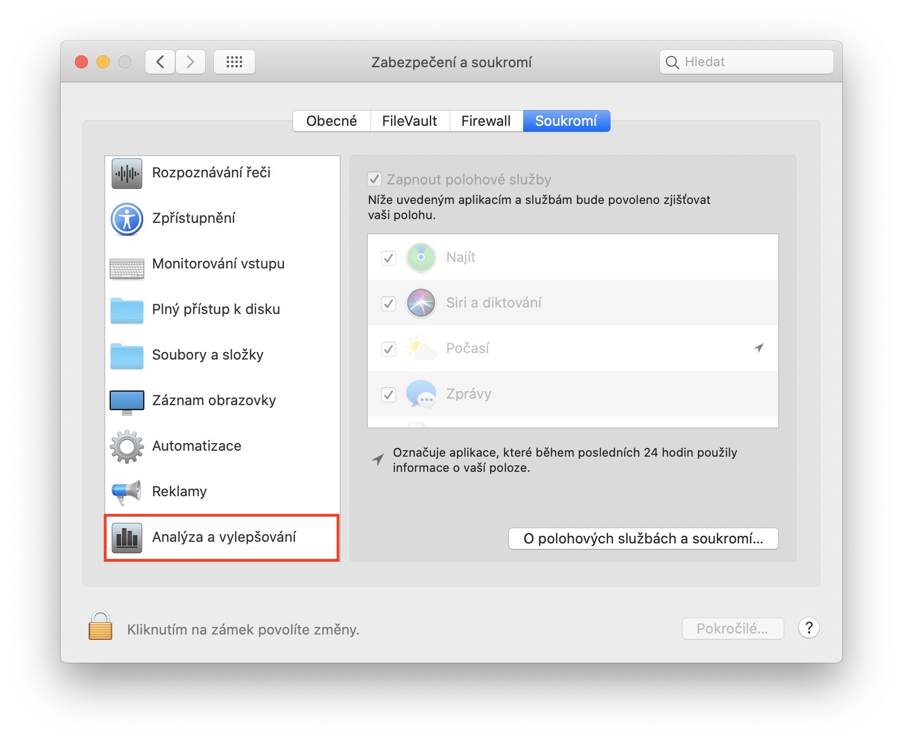The height and width of the screenshot is (743, 903).
Task: Click the Rozpoznávání řeči waveform icon
Action: click(x=127, y=174)
